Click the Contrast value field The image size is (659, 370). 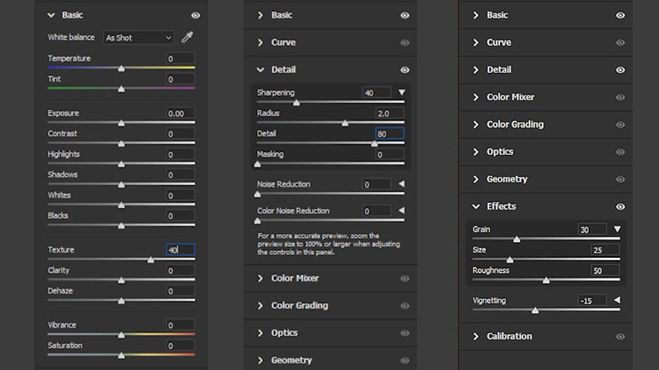point(180,134)
